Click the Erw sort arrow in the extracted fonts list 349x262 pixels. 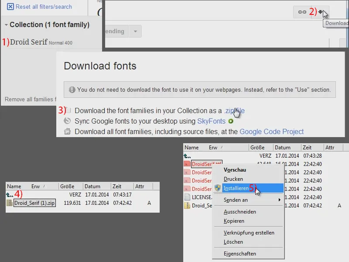[222, 148]
